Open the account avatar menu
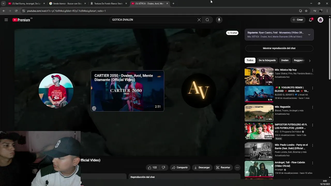This screenshot has height=186, width=331. click(320, 20)
